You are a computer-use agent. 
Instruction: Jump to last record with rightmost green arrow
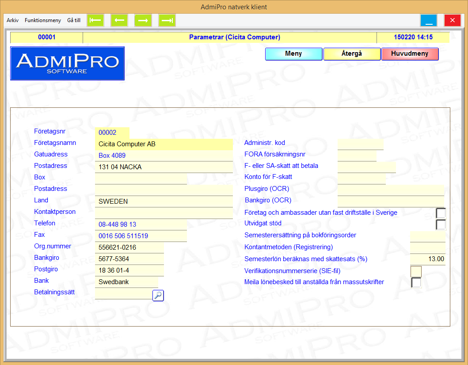click(167, 20)
